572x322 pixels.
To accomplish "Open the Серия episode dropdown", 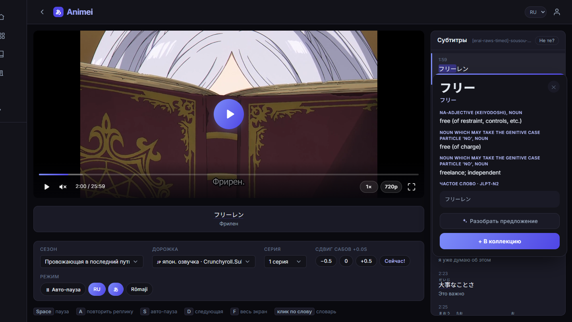I will (x=285, y=262).
